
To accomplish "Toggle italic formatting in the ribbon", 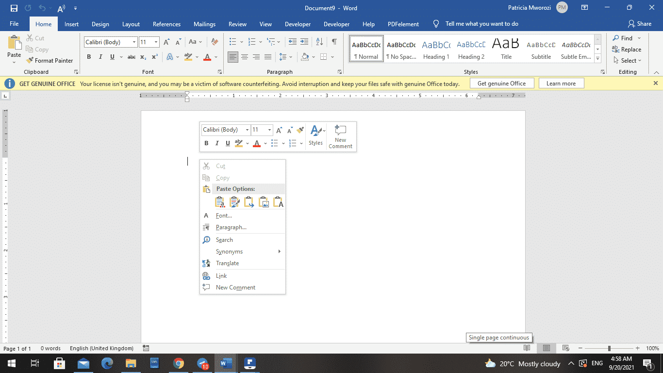I will (x=100, y=57).
